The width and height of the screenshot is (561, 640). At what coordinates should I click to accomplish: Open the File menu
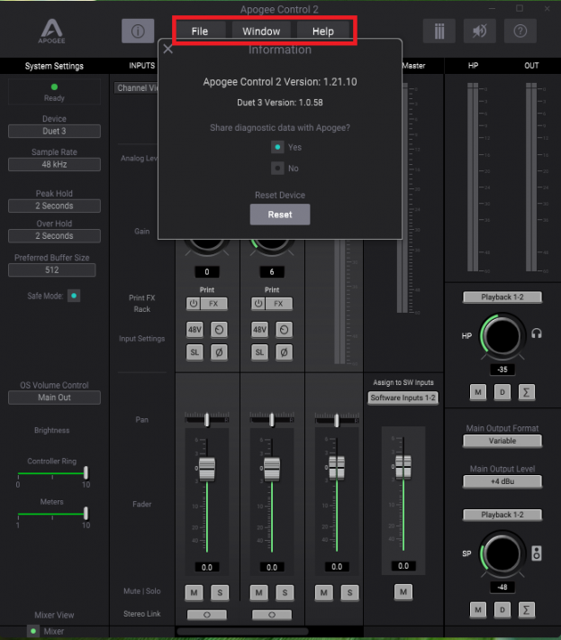click(199, 32)
